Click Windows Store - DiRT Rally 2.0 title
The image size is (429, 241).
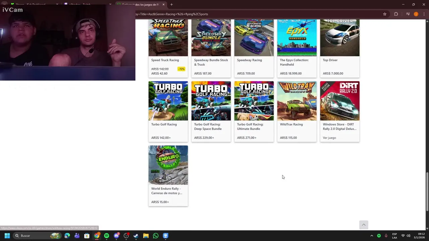point(340,127)
